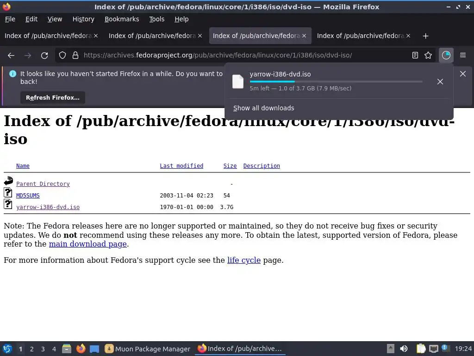The width and height of the screenshot is (474, 356).
Task: Open a new tab
Action: tap(426, 36)
